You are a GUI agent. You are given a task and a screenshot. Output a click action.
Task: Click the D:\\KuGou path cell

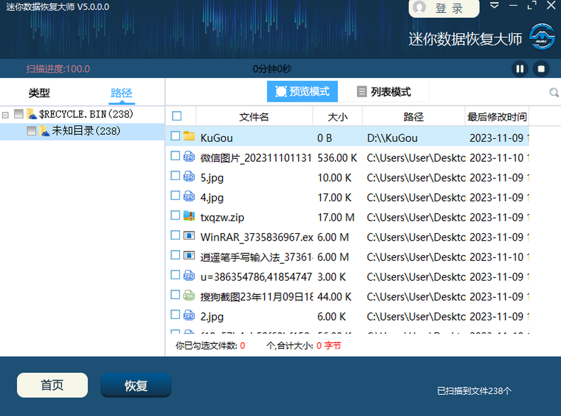pos(392,138)
